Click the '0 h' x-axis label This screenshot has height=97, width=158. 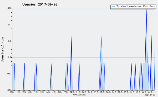click(12, 92)
